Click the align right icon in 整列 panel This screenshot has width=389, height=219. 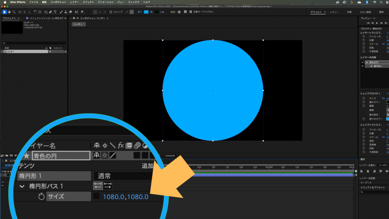click(374, 171)
